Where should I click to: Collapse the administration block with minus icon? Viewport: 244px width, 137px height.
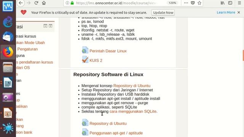click(x=45, y=26)
